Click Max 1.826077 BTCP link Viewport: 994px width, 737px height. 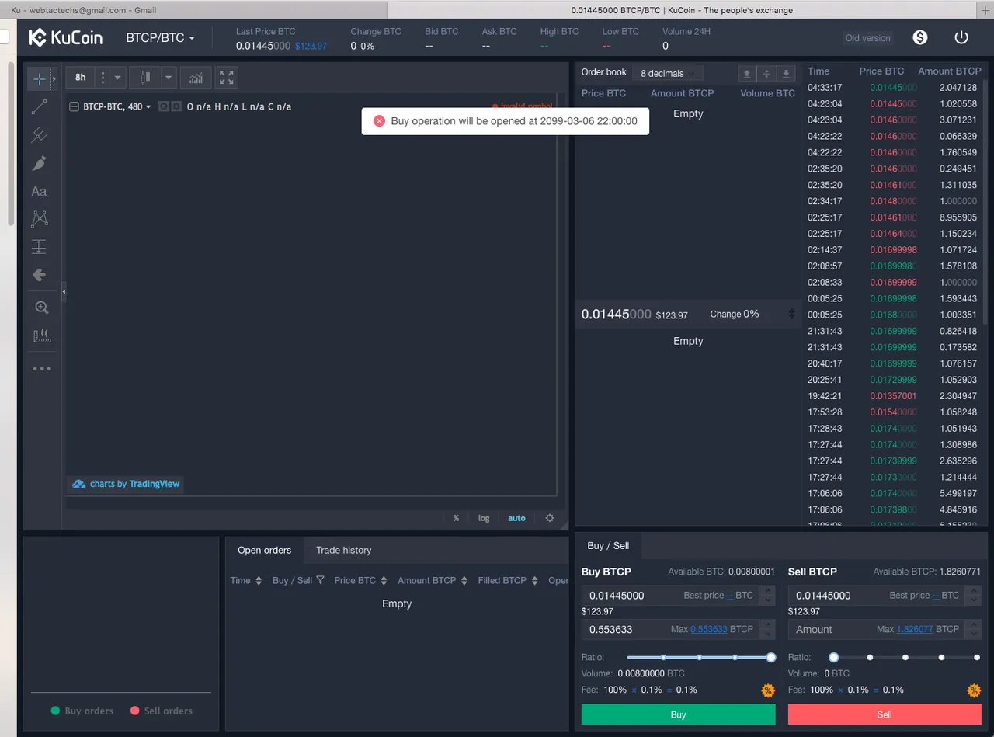(x=915, y=629)
